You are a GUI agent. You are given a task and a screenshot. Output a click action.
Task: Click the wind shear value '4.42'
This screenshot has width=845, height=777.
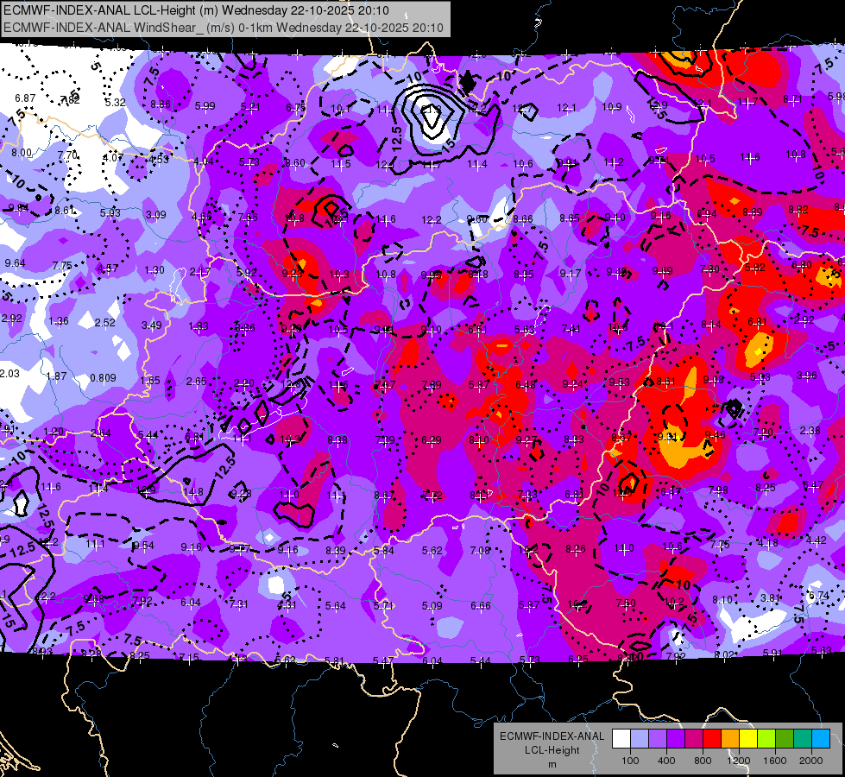(x=816, y=540)
